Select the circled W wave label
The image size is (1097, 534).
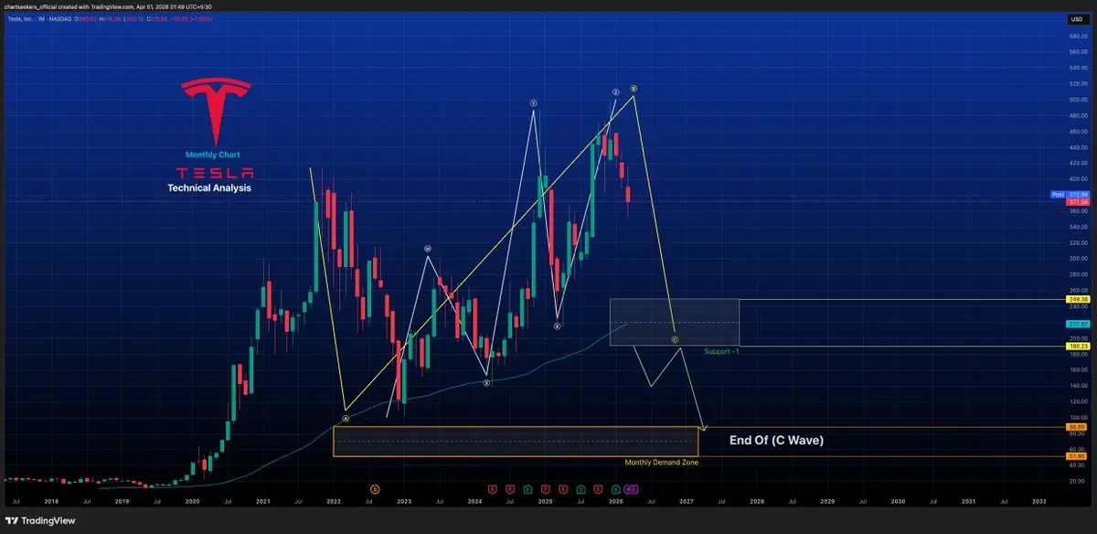427,248
